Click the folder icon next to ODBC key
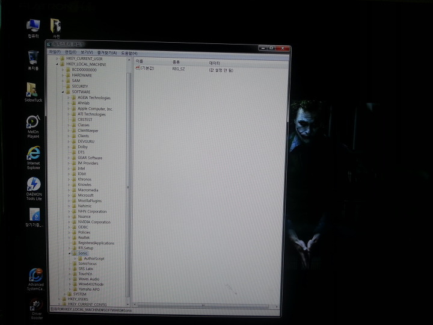Screen dimensions: 433x325 [x=74, y=227]
